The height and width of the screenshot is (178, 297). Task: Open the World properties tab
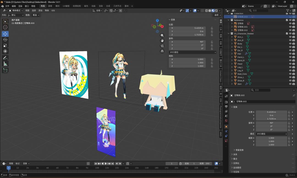tap(226, 121)
